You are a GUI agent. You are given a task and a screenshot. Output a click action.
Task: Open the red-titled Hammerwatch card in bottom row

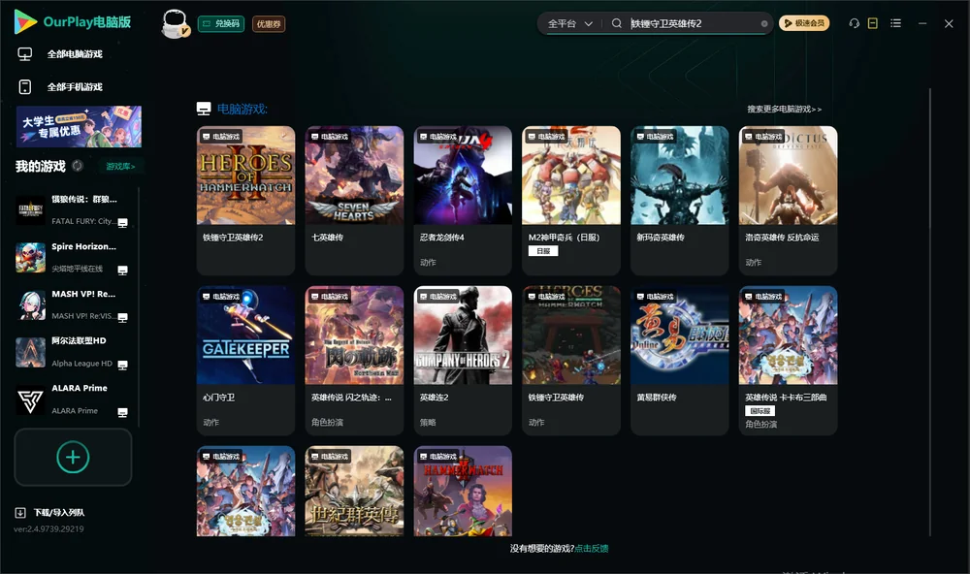click(463, 492)
